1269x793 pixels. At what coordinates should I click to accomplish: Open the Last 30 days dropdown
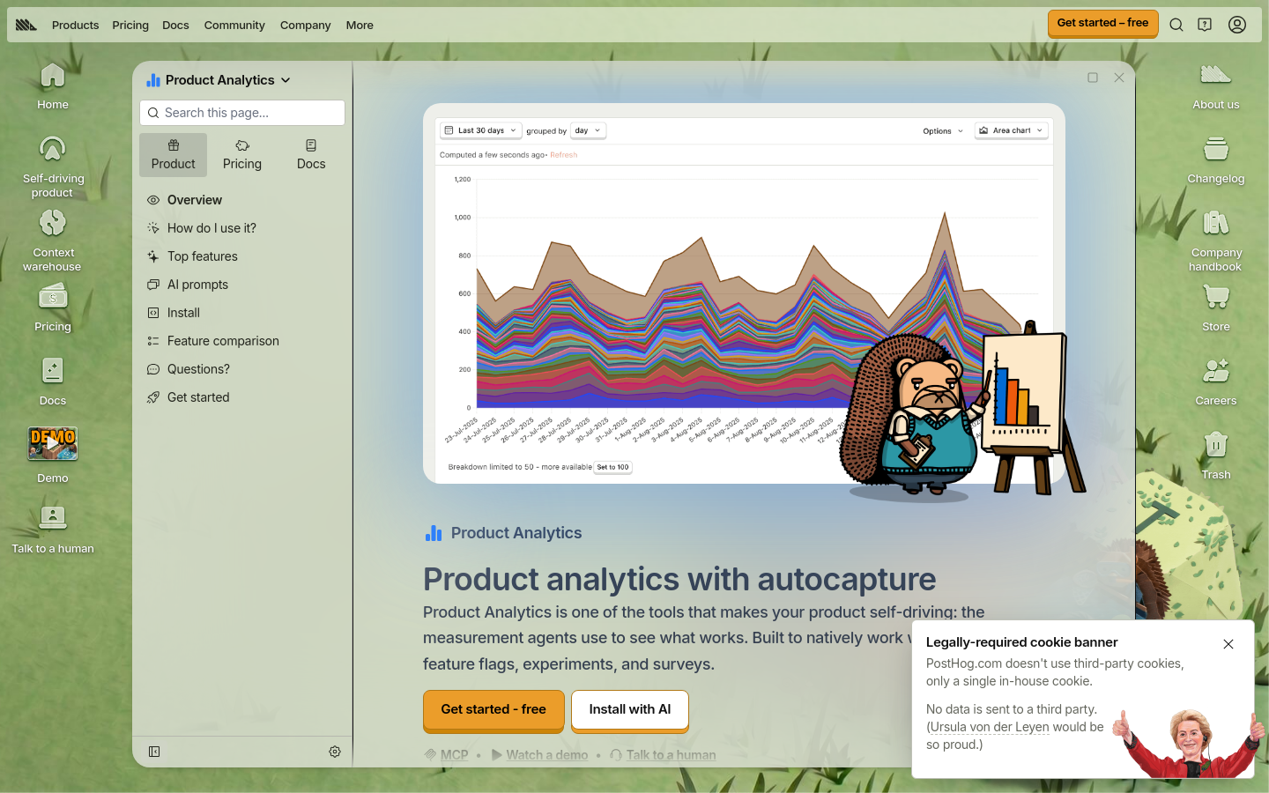(480, 130)
